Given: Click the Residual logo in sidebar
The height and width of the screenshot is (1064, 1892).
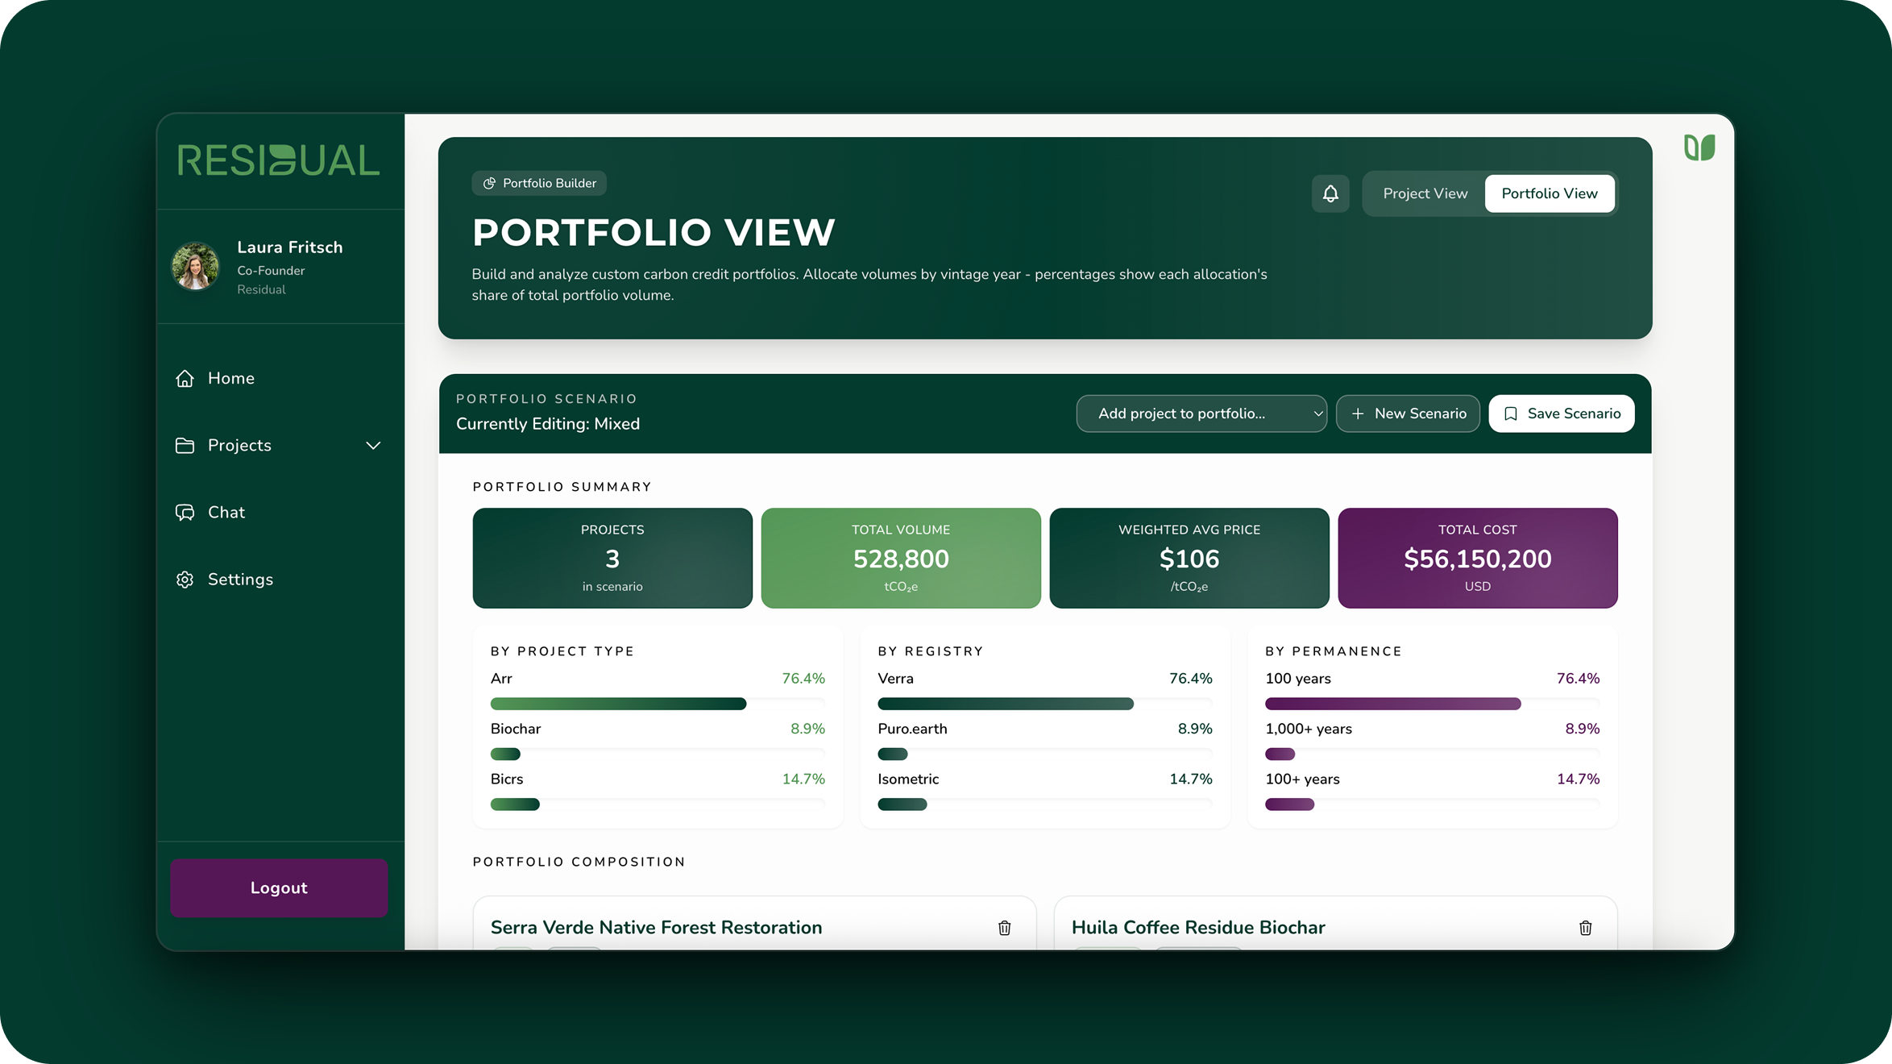Looking at the screenshot, I should pyautogui.click(x=279, y=160).
